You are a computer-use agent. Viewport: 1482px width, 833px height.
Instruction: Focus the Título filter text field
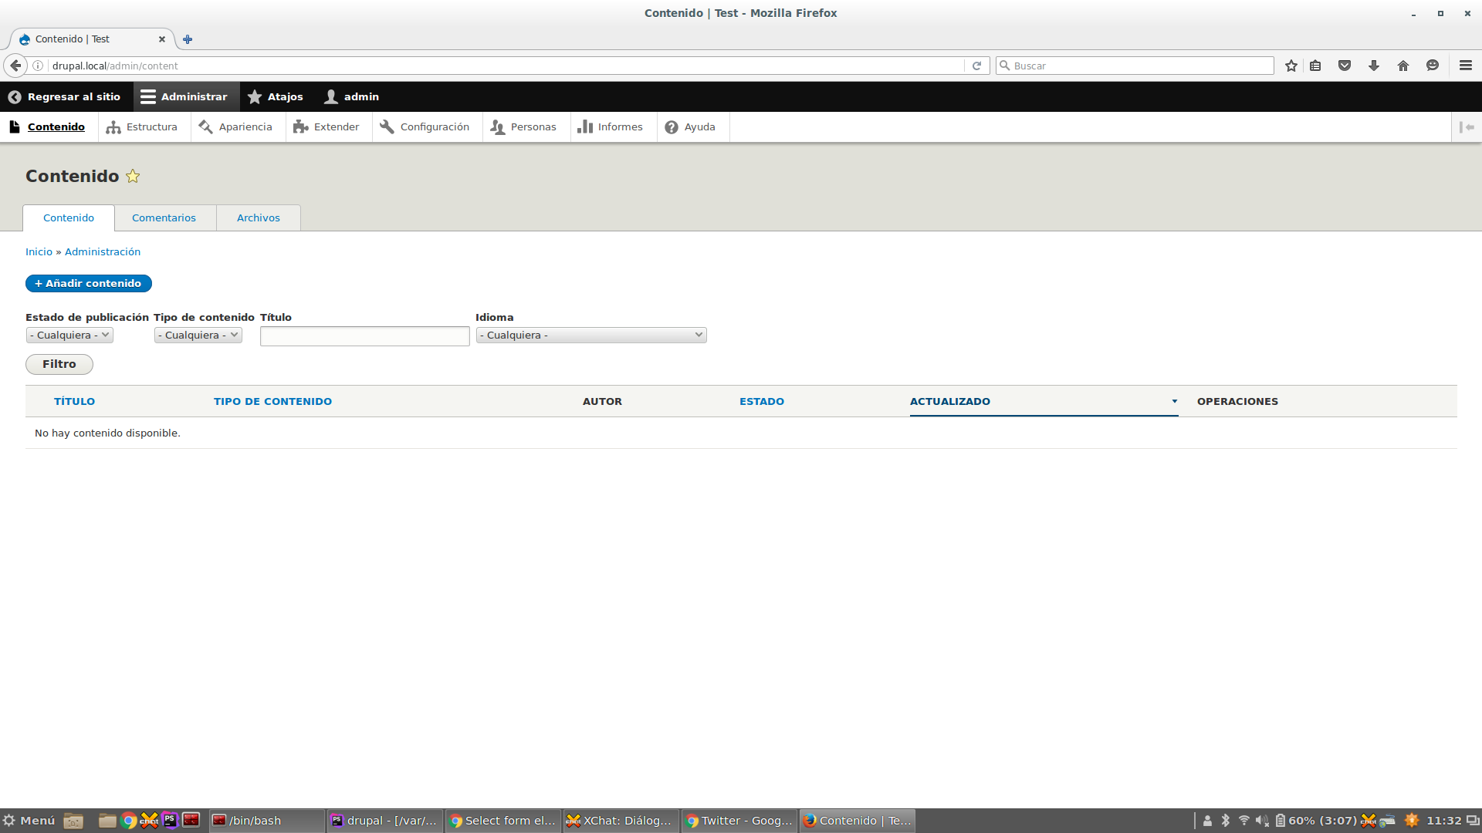click(x=365, y=336)
